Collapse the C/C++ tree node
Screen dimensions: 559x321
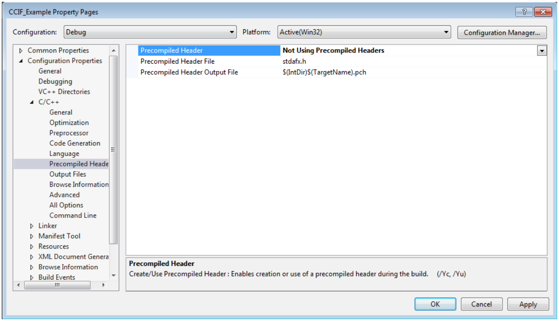[x=32, y=102]
